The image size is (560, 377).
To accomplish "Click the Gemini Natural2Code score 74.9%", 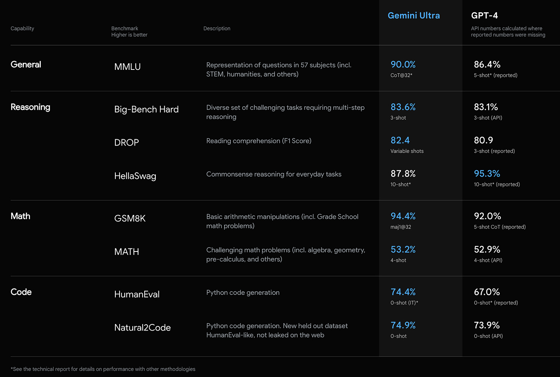I will point(403,326).
